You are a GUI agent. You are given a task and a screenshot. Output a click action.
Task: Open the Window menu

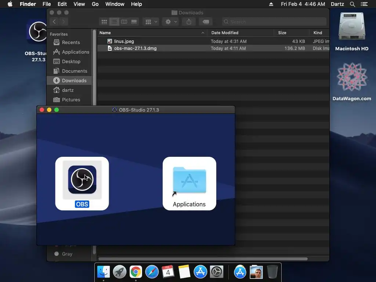tap(115, 4)
